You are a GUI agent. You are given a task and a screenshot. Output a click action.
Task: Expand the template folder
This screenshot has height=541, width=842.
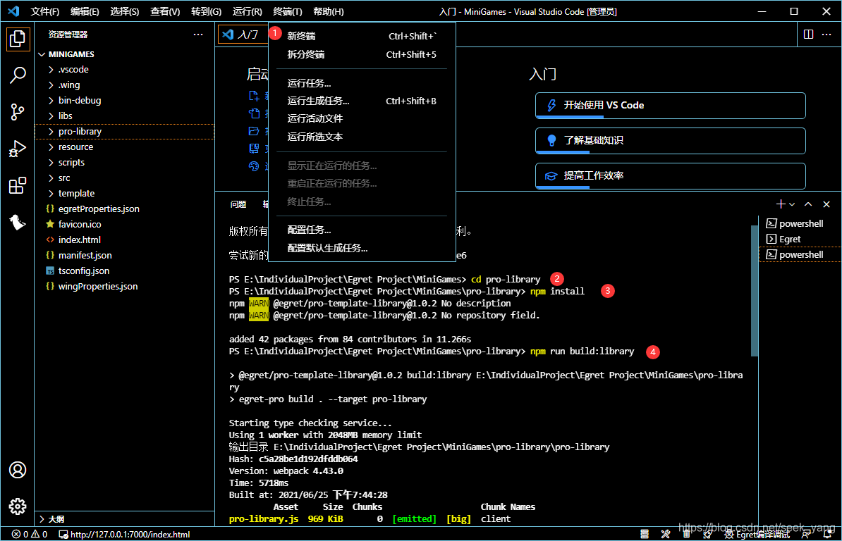(51, 194)
